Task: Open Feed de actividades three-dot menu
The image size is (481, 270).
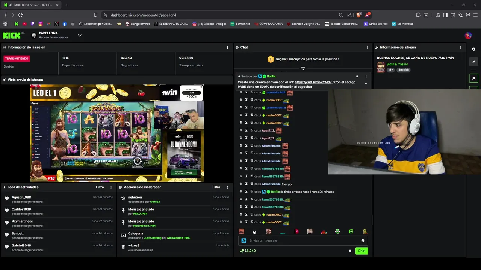Action: point(111,187)
